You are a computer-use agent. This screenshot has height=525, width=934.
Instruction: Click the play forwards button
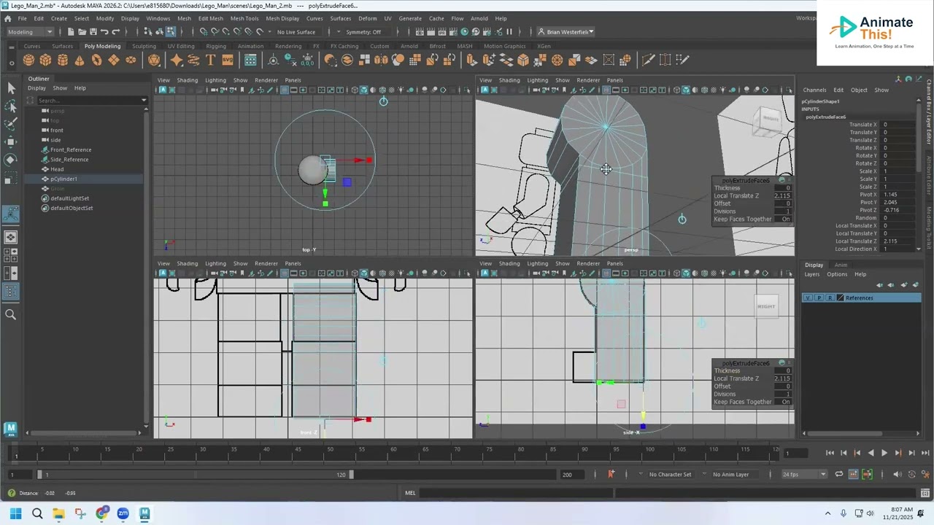point(884,453)
